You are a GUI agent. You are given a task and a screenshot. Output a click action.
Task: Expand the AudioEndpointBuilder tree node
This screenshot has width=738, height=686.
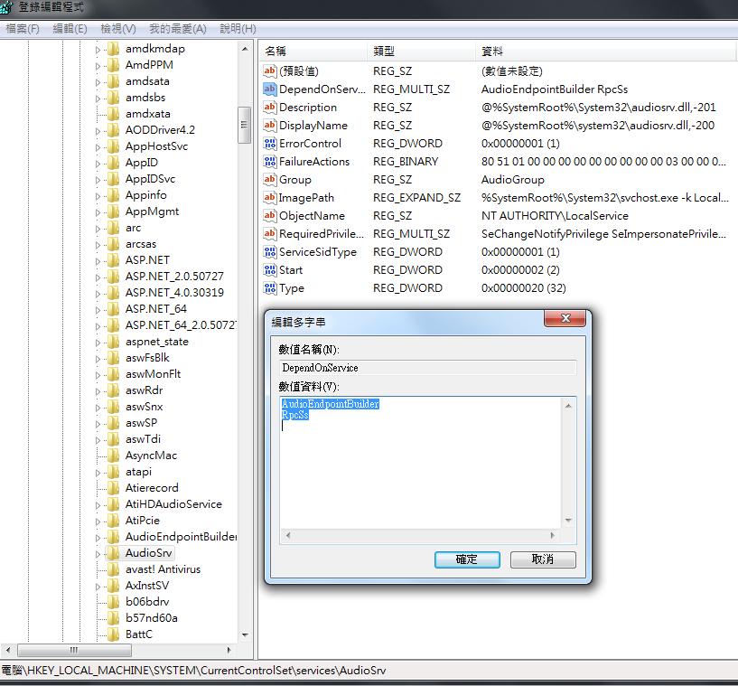[98, 538]
